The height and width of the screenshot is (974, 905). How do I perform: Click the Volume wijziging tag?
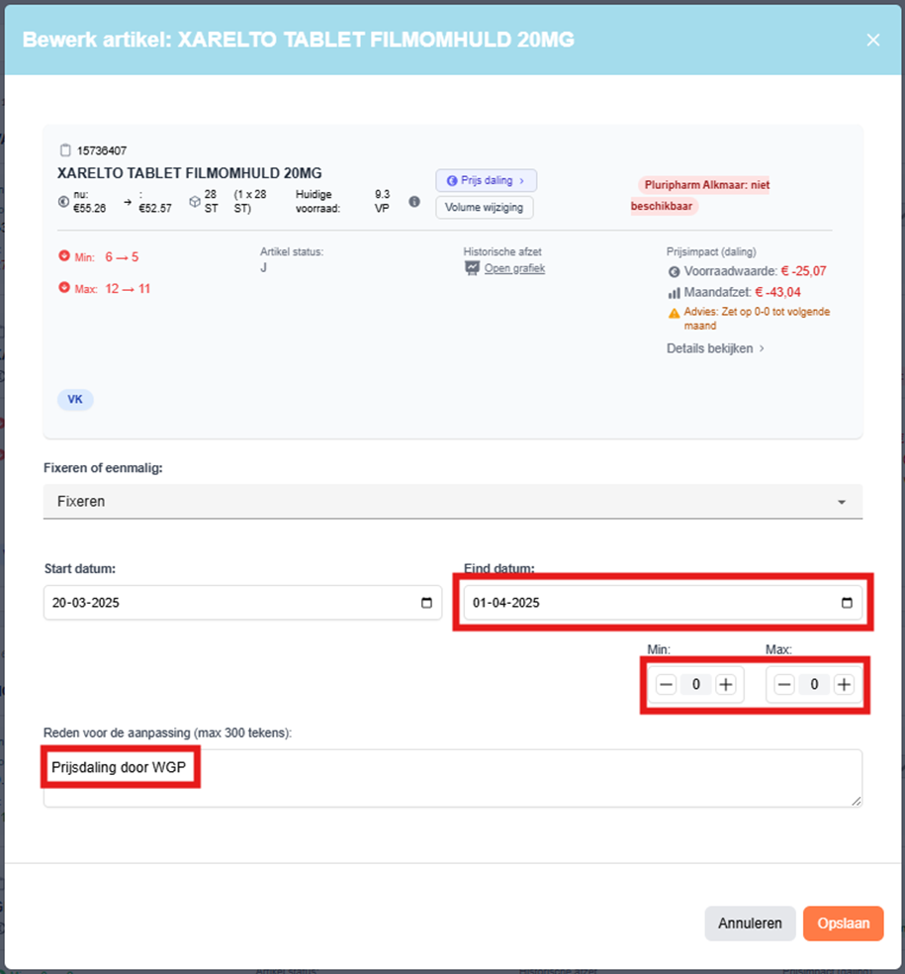[485, 208]
